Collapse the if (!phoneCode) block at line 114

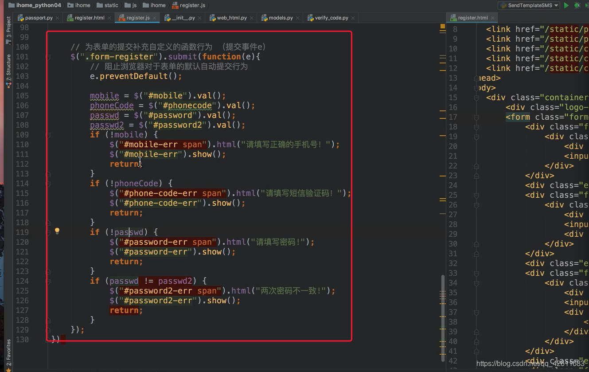(48, 184)
